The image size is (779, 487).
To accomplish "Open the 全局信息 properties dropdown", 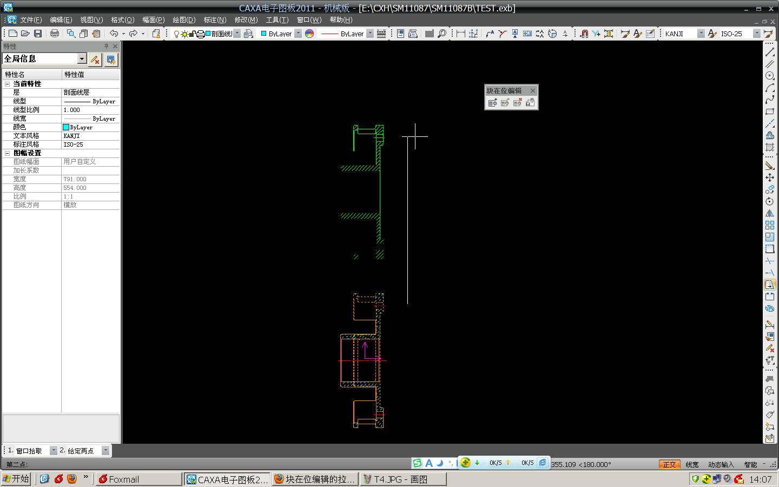I will click(x=82, y=59).
